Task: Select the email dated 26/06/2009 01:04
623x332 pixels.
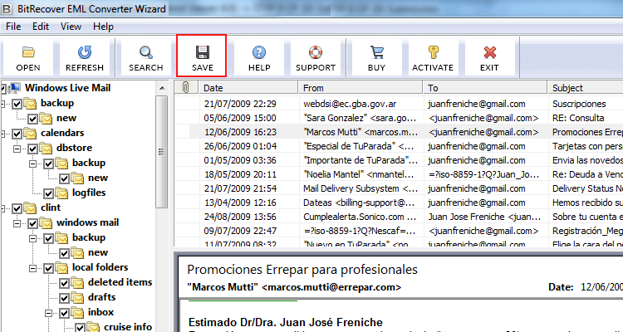Action: pos(399,146)
